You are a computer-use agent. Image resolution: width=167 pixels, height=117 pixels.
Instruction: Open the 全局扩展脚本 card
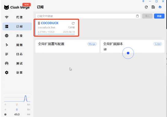(x=133, y=46)
